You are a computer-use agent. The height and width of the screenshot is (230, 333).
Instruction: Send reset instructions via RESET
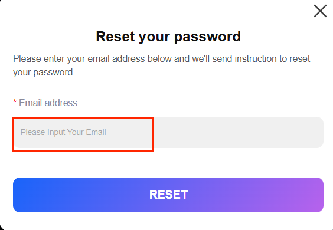[x=168, y=195]
